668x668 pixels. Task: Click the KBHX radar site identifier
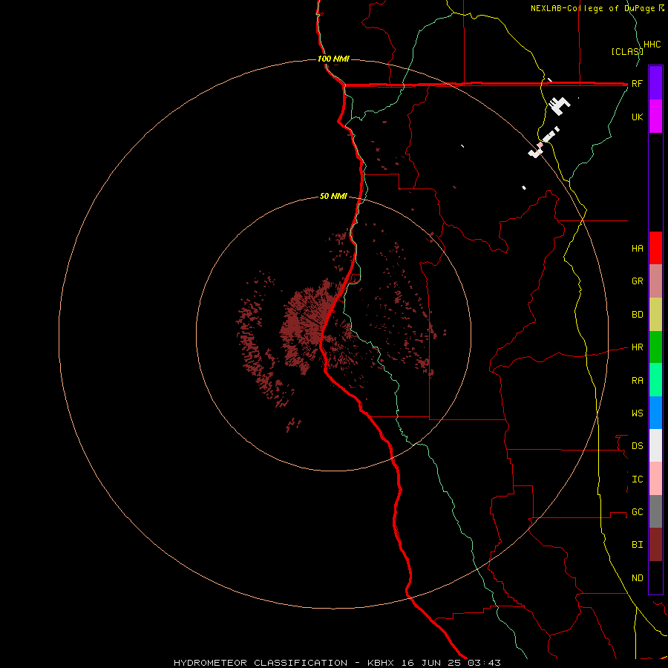click(x=382, y=663)
